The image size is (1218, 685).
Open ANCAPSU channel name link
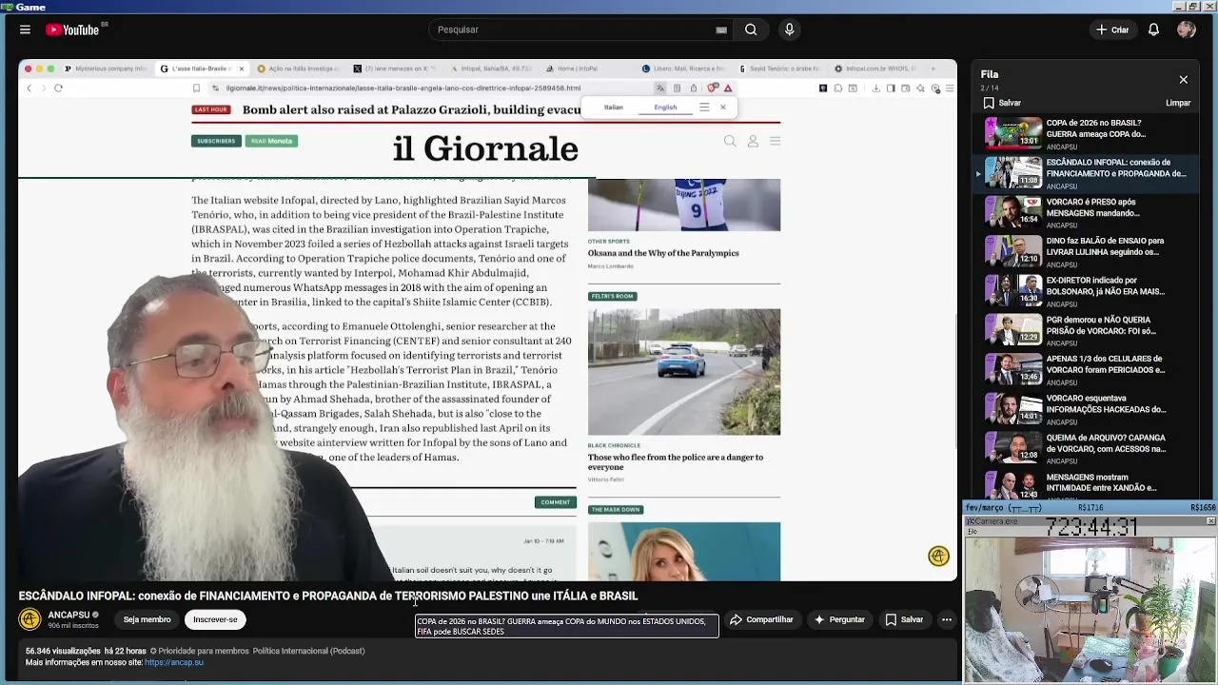(69, 615)
